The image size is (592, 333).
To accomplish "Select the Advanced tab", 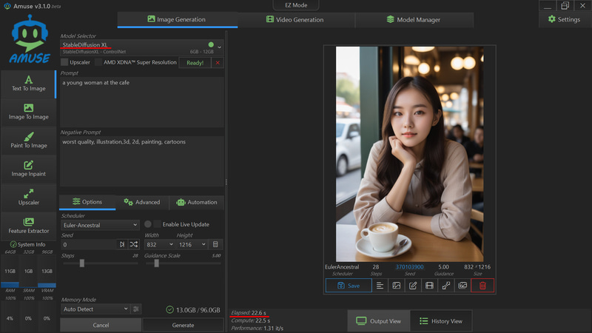I will (142, 202).
